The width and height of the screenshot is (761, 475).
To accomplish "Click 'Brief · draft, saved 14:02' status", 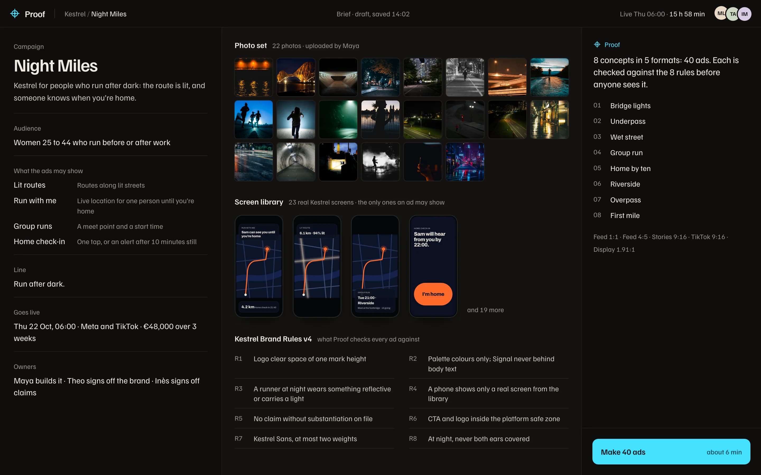I will (x=373, y=14).
